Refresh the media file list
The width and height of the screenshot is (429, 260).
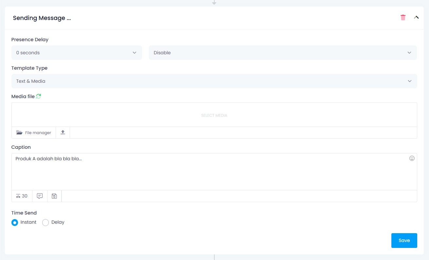coord(39,96)
